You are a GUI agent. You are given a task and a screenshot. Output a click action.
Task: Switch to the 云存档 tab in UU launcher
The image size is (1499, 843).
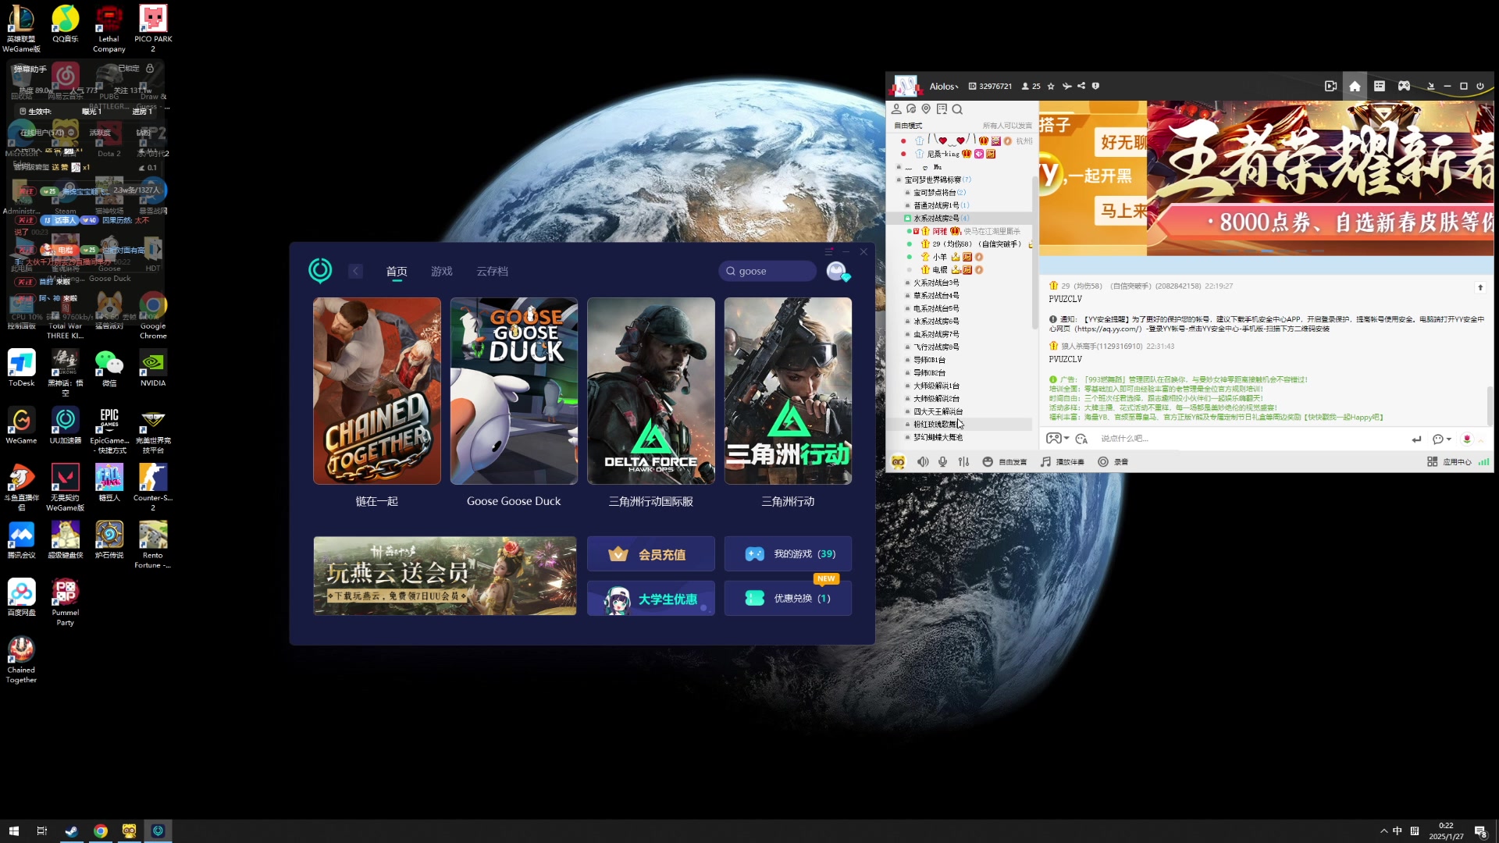coord(493,271)
